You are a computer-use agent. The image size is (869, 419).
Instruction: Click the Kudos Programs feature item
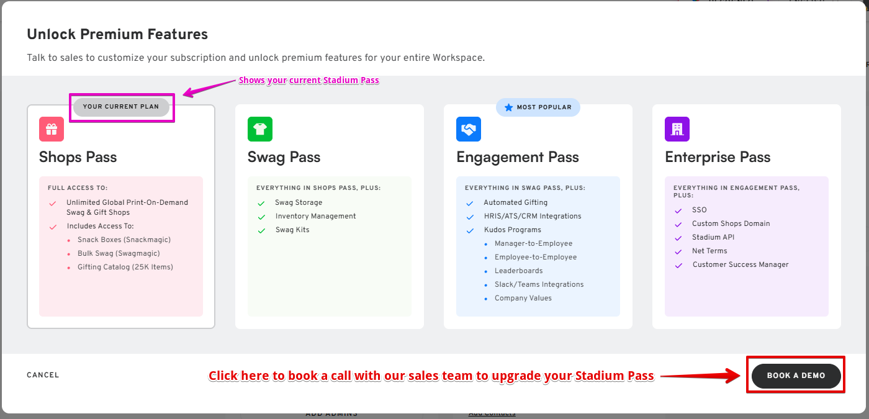pos(513,230)
